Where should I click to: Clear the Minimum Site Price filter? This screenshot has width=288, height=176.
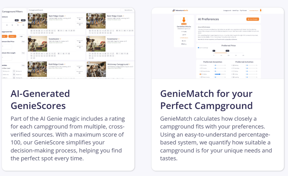click(23, 41)
